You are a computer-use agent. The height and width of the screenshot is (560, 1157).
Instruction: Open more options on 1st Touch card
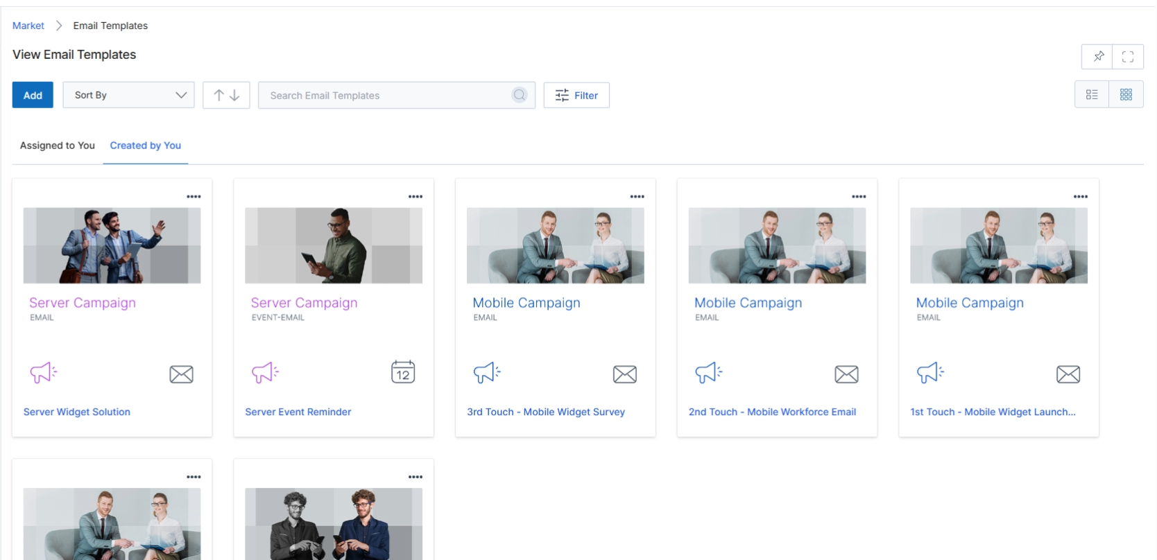tap(1081, 197)
